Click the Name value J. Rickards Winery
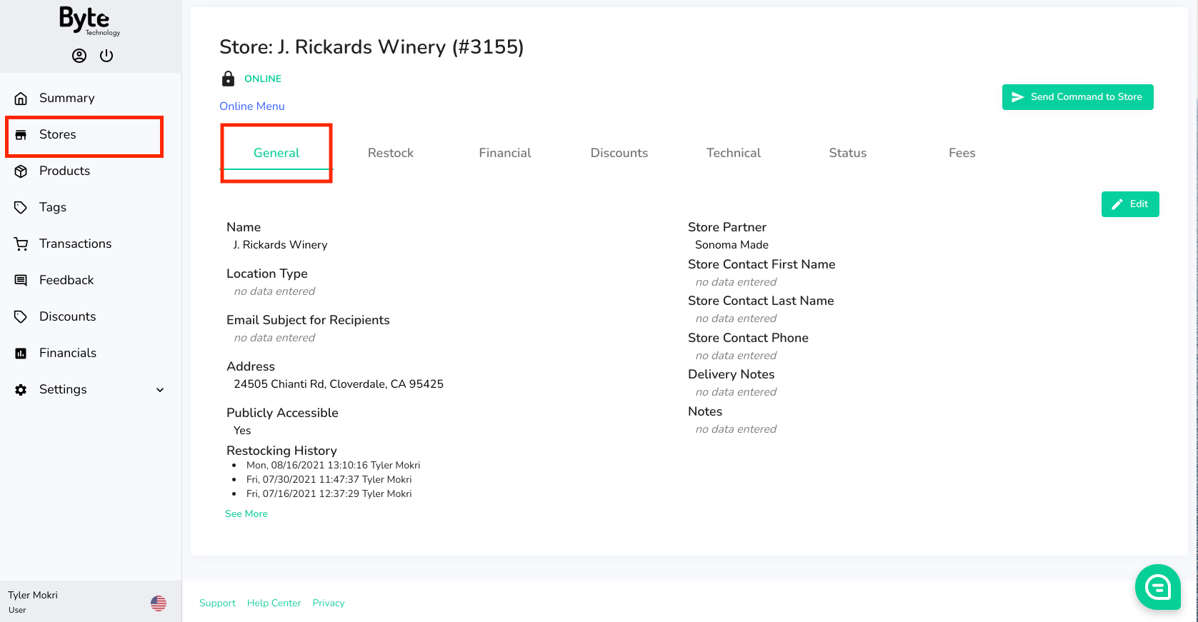 pyautogui.click(x=280, y=245)
